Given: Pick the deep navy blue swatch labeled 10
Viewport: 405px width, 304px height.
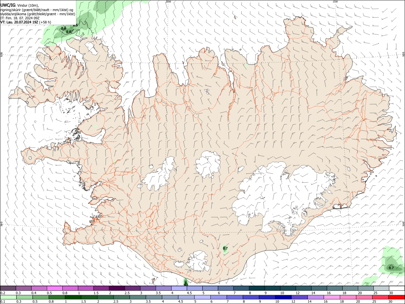Looking at the screenshot, I should click(x=283, y=297).
